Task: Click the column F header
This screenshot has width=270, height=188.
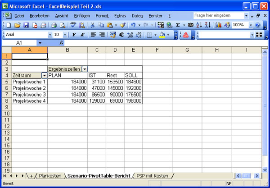Action: point(157,49)
